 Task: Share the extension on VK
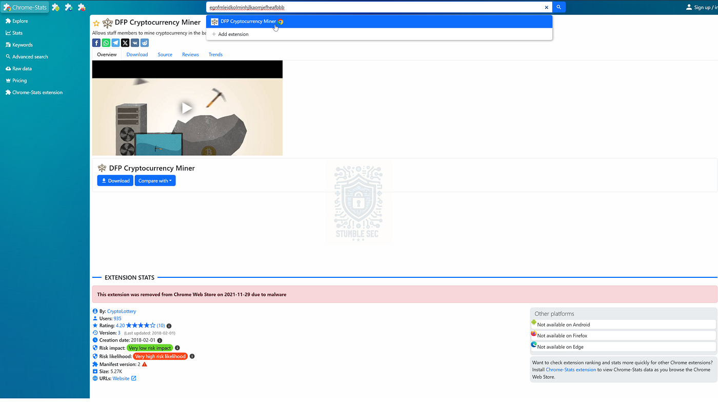click(x=135, y=43)
